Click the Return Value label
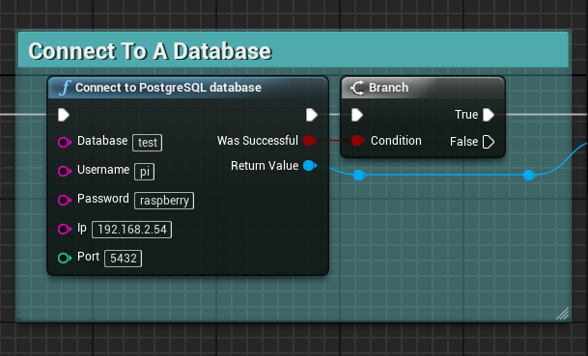 click(265, 166)
